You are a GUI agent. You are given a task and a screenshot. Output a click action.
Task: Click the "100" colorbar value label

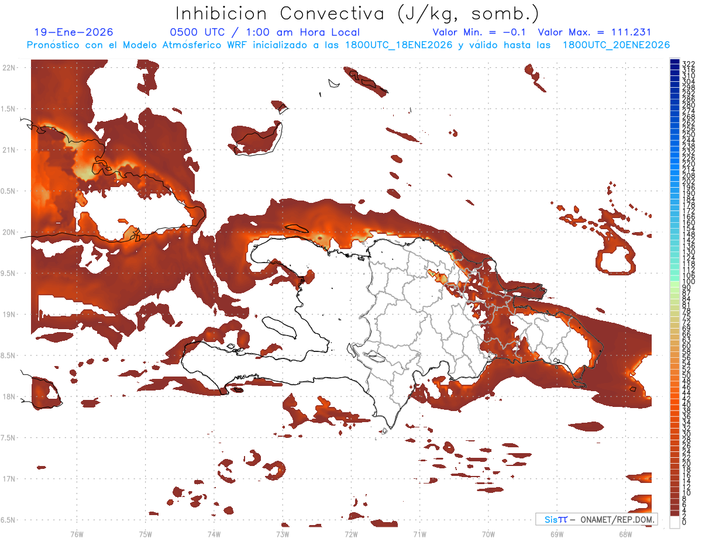click(688, 282)
